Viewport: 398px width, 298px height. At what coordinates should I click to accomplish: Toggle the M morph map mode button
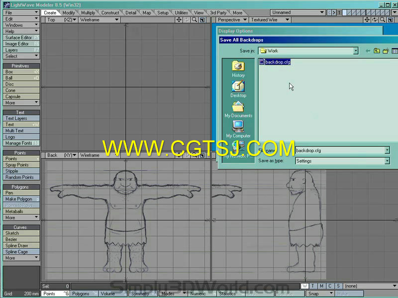pyautogui.click(x=321, y=286)
